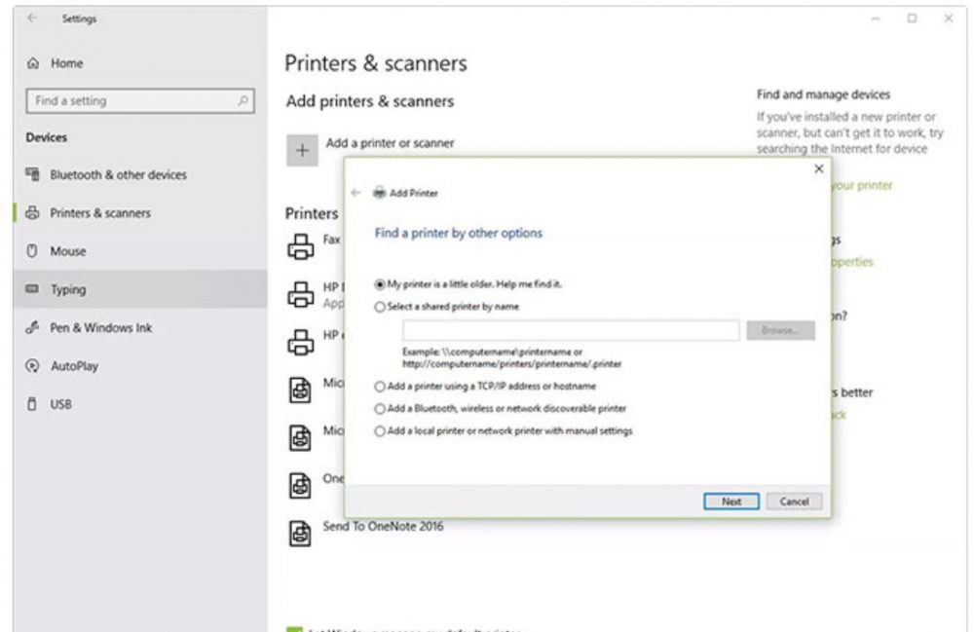The image size is (974, 632).
Task: Click the Next button in Add Printer dialog
Action: tap(730, 501)
